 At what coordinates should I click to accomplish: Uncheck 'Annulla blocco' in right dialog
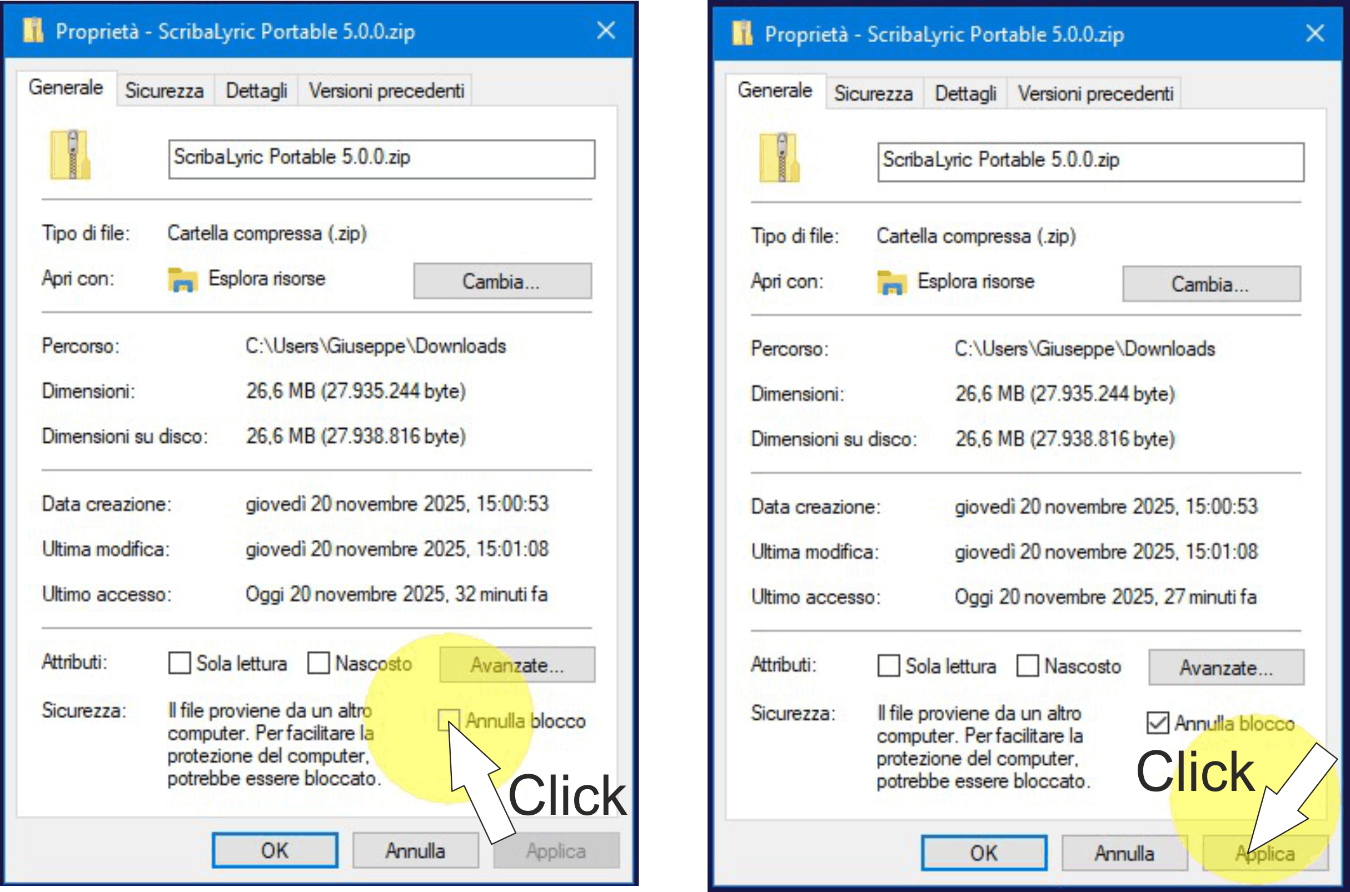click(x=1157, y=723)
